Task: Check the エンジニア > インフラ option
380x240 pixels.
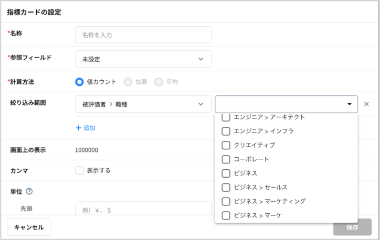Action: 226,131
